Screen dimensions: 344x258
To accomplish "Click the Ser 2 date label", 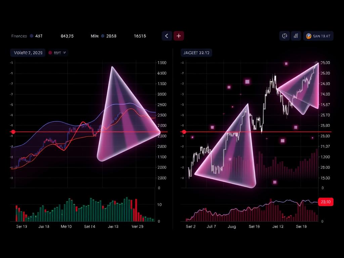I will click(x=190, y=226).
